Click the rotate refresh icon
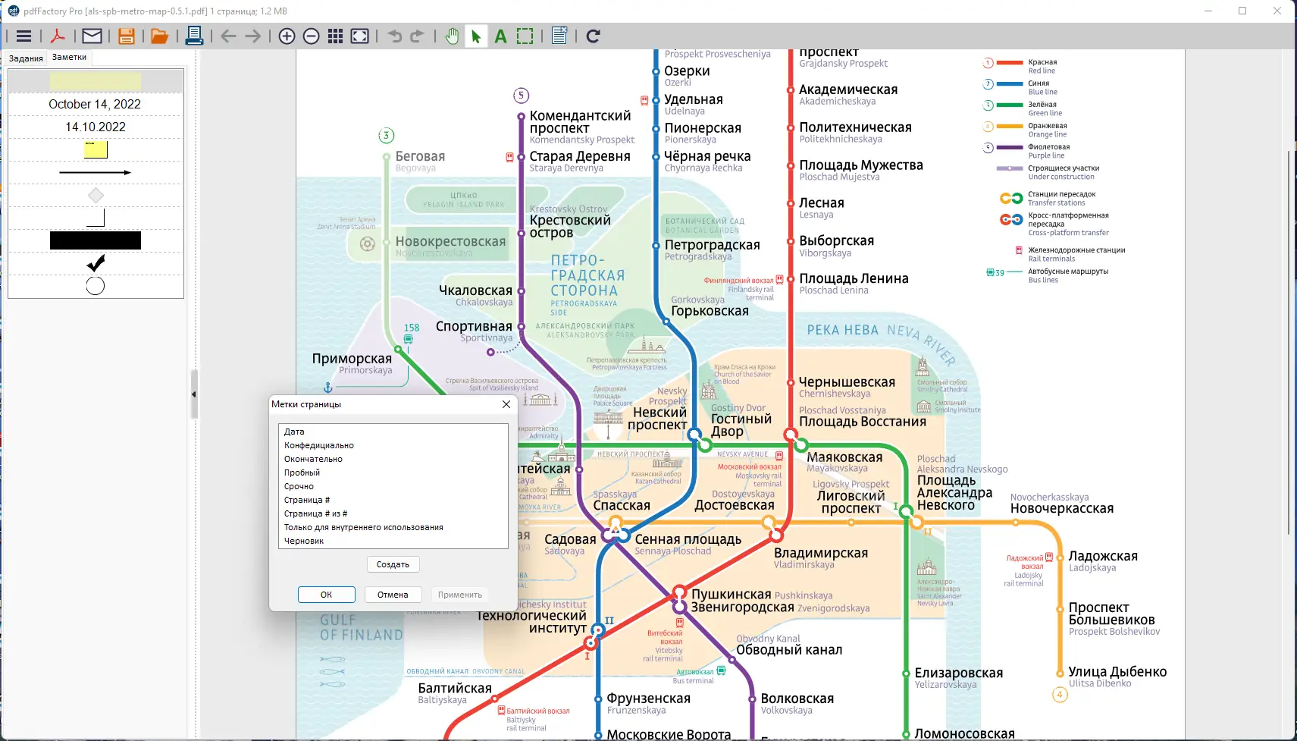Viewport: 1297px width, 741px height. point(594,36)
